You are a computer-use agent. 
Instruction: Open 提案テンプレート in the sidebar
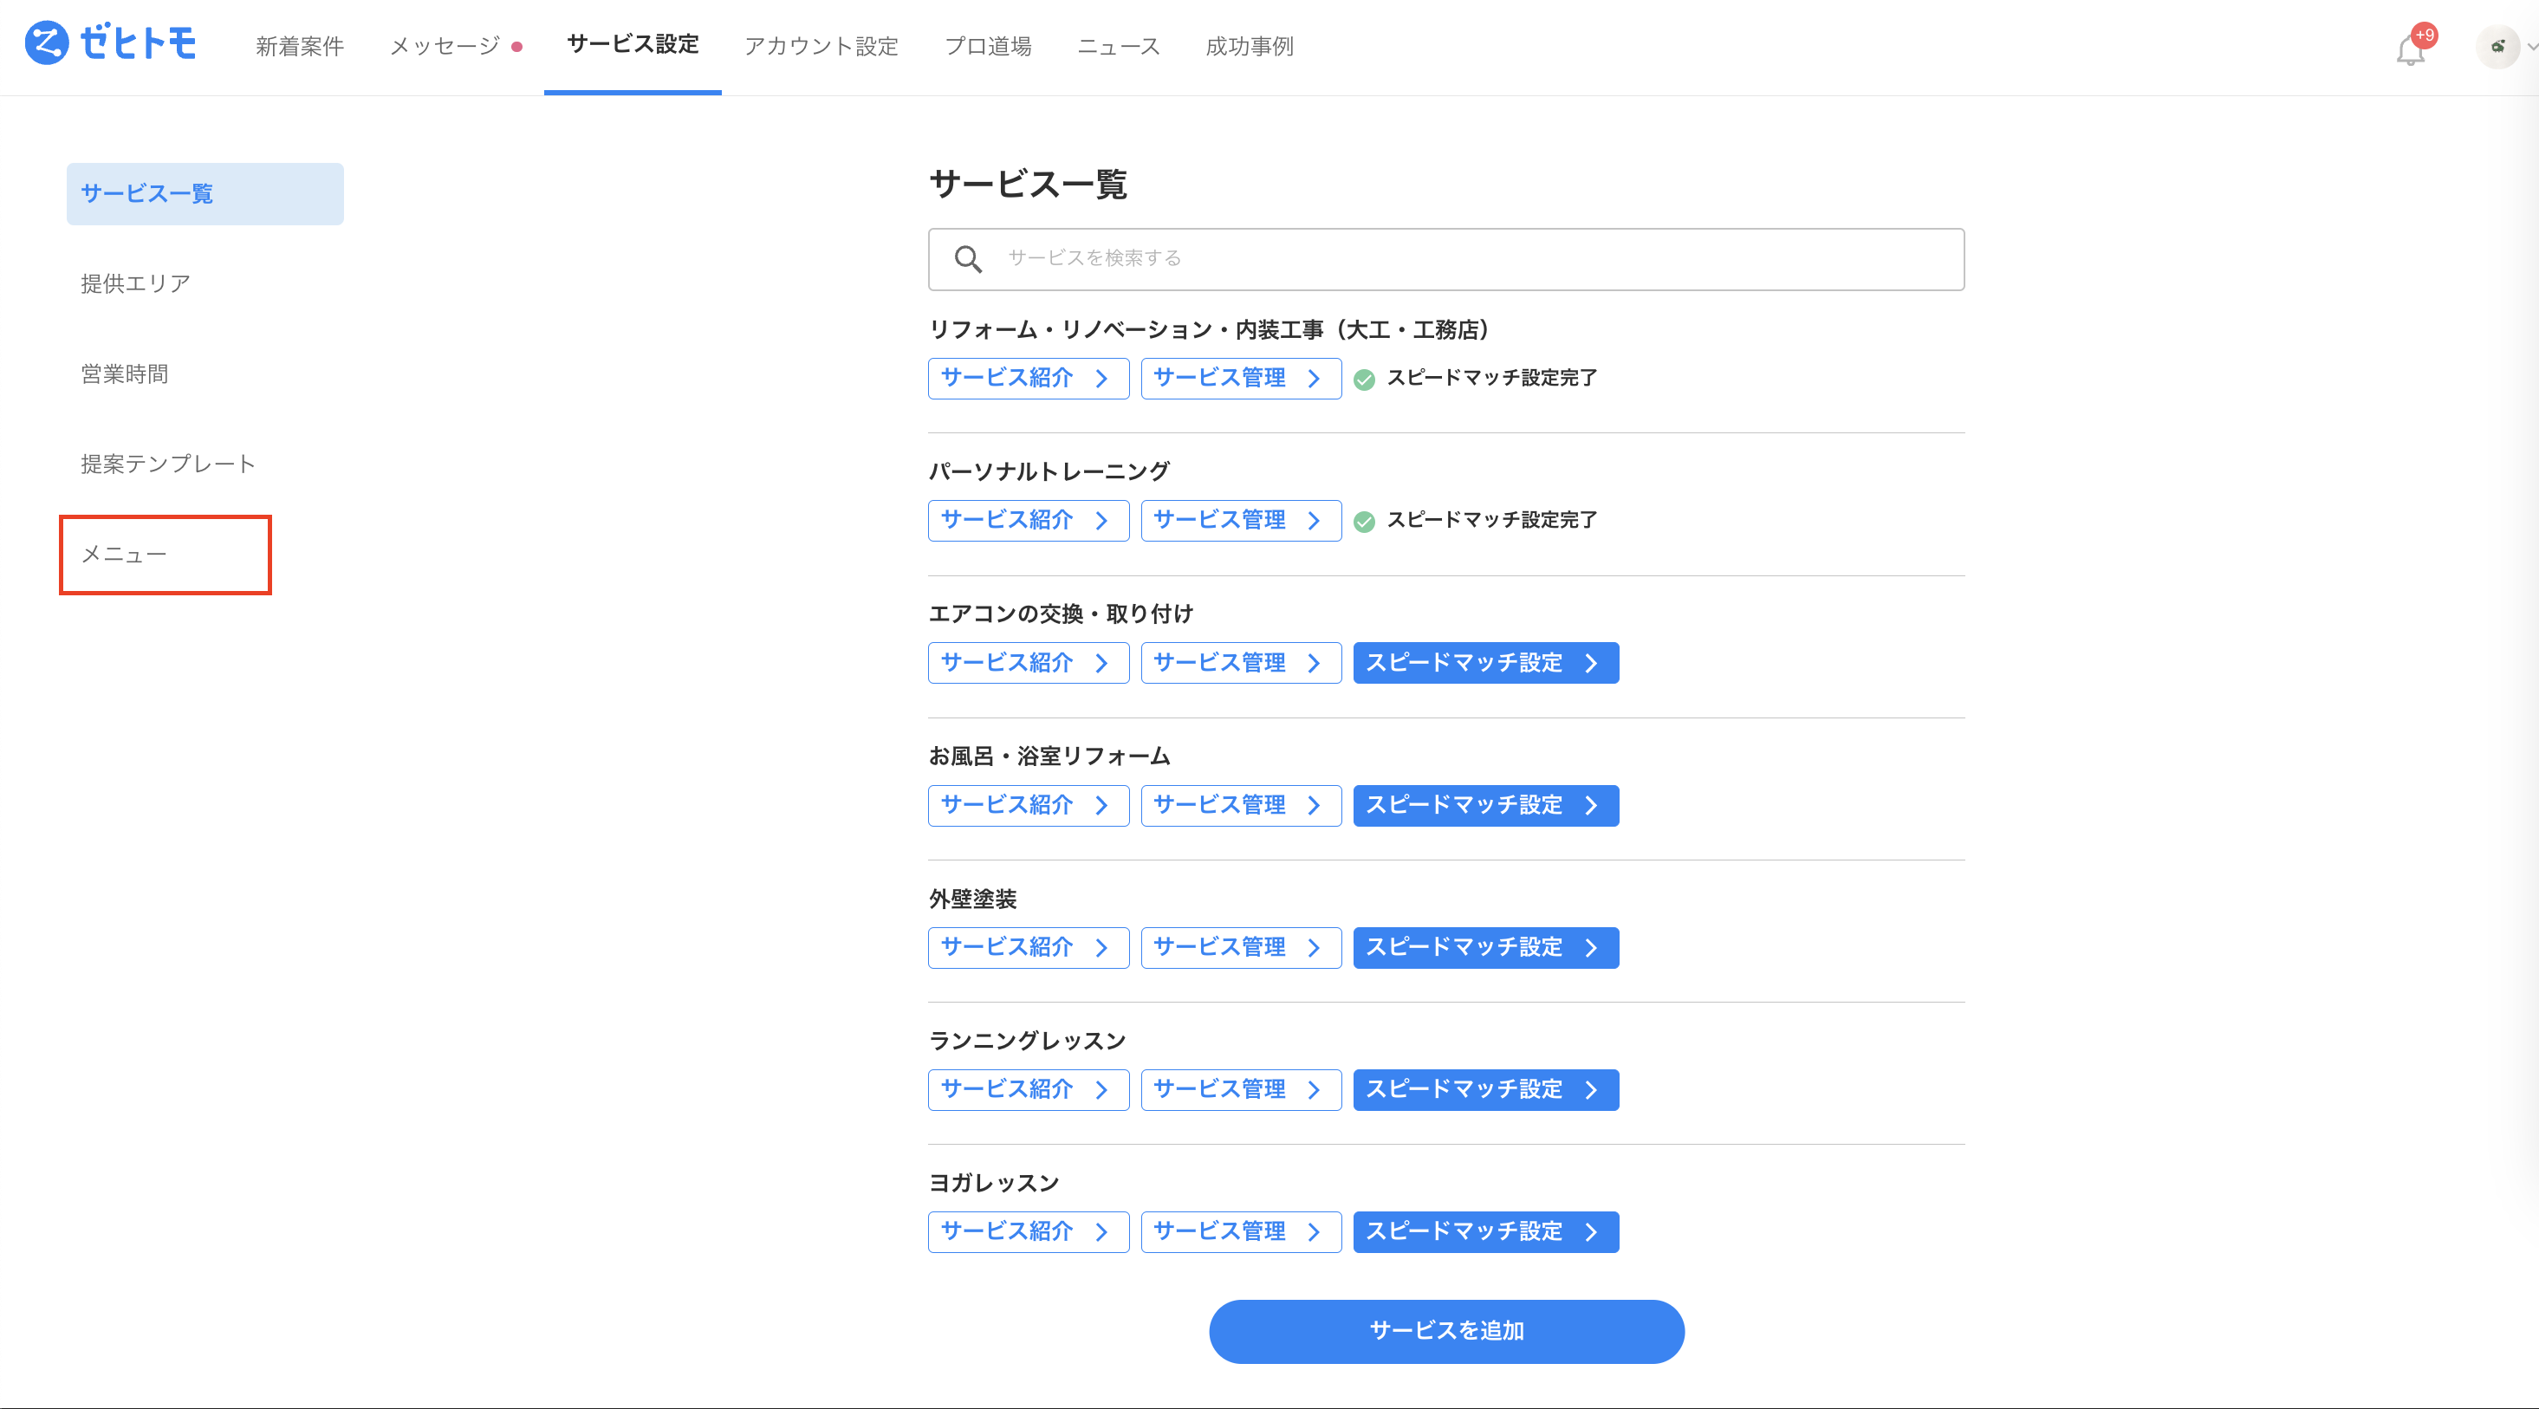(167, 464)
